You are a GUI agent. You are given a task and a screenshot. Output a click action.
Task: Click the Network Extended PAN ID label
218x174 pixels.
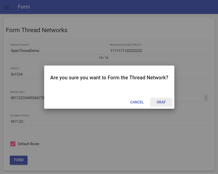click(126, 45)
